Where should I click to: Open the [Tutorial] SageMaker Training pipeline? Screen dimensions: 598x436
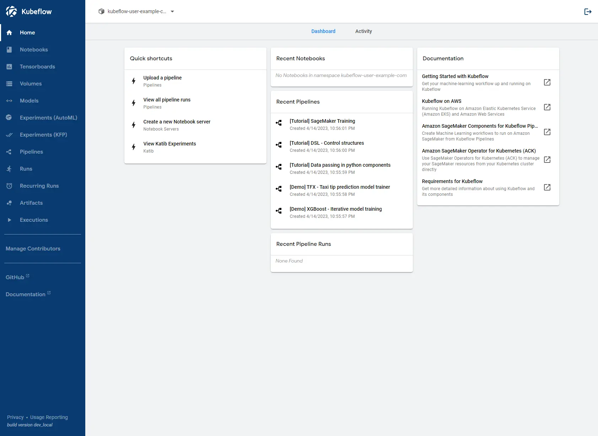pos(342,124)
